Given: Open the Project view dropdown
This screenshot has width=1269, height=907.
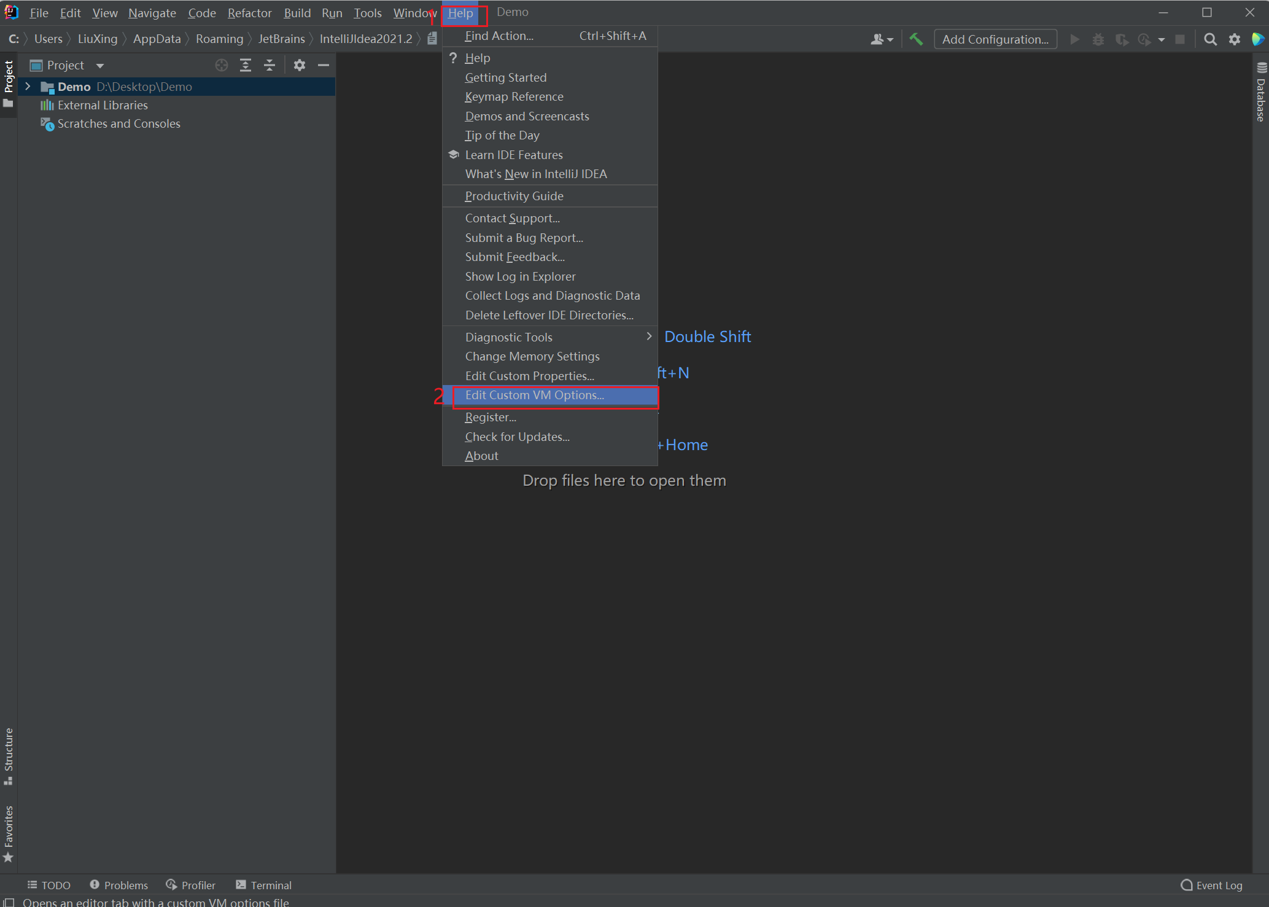Looking at the screenshot, I should pos(99,66).
